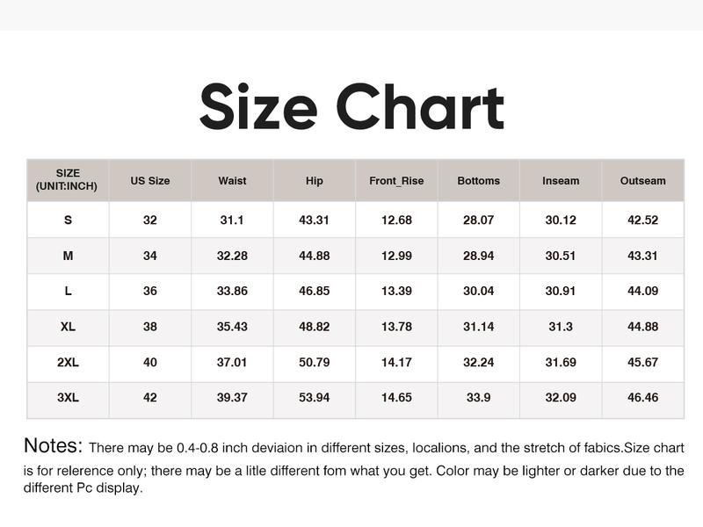Select front rise value 14.17 for 2XL
Viewport: 703px width, 527px height.
click(x=396, y=363)
